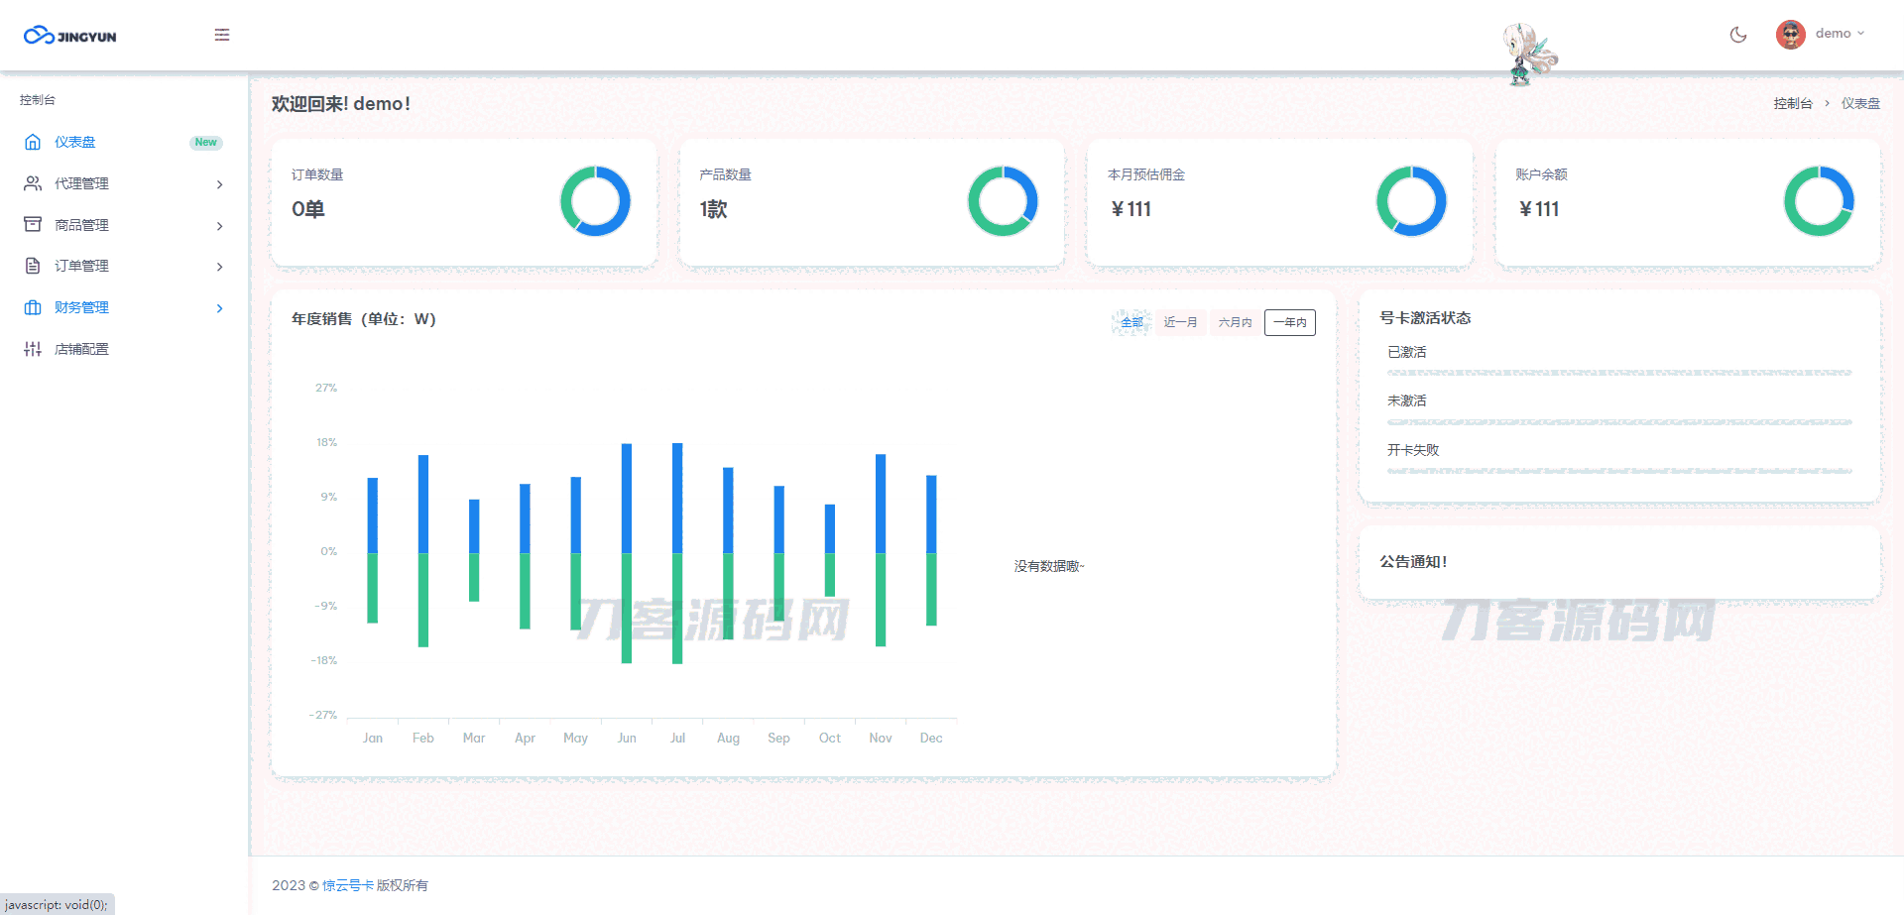Click the demo user avatar
Screen dimensions: 1904x915
click(1790, 35)
